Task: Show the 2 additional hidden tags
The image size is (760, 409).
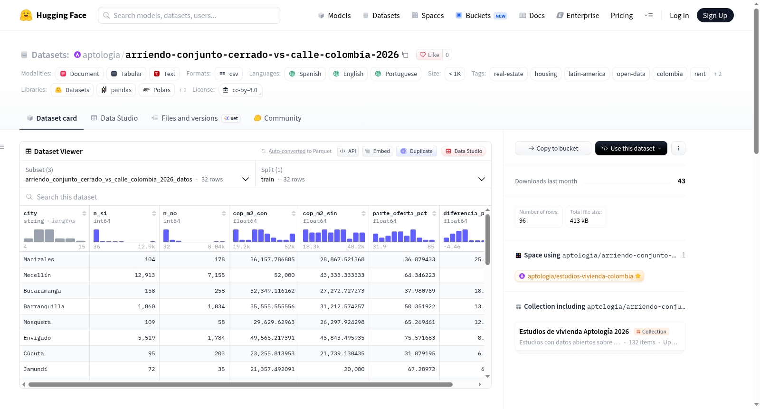Action: tap(717, 74)
